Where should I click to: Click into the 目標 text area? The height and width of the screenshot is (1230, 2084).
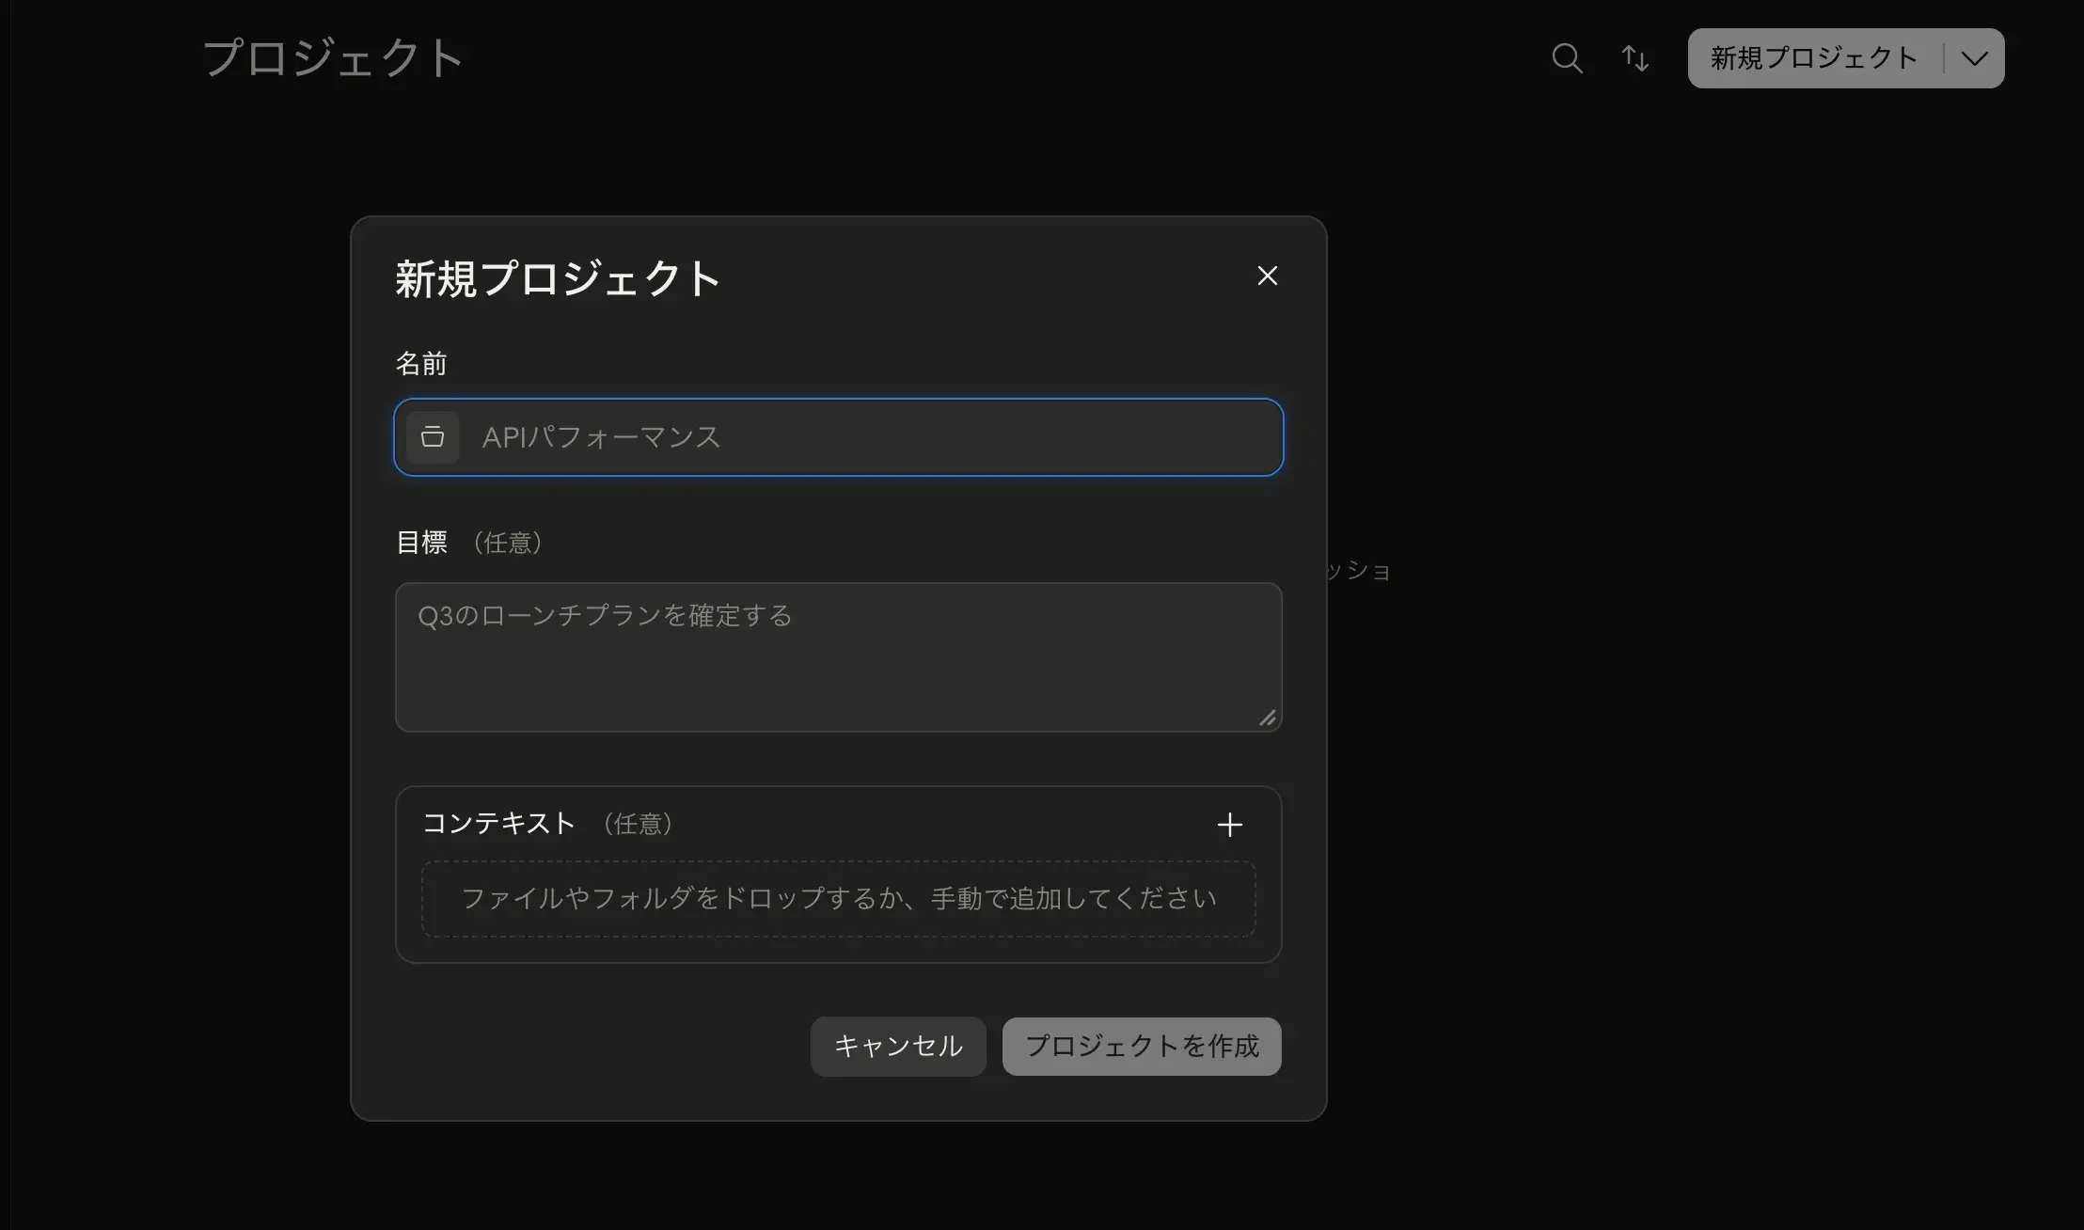[838, 657]
